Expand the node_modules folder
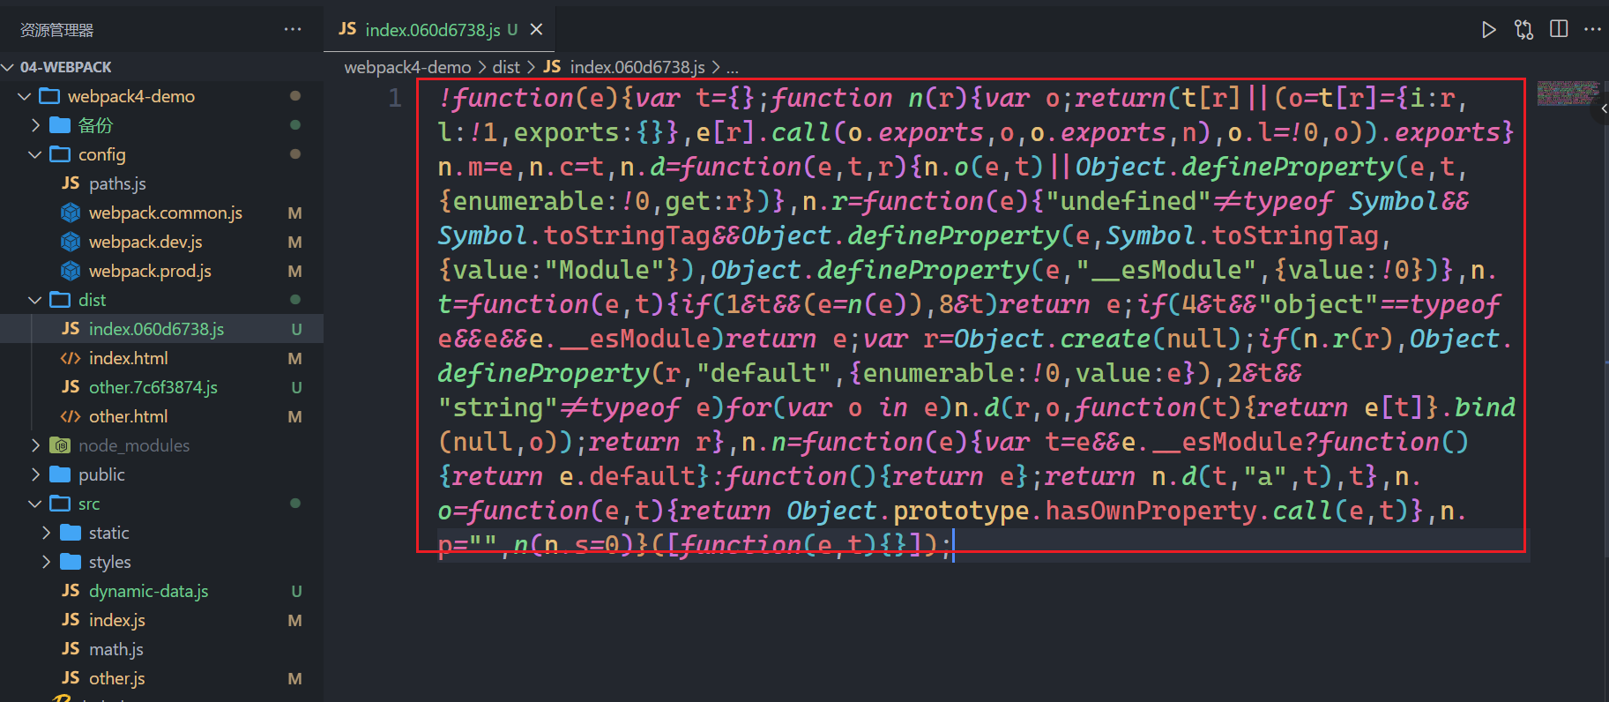Screen dimensions: 1609x702 (35, 445)
